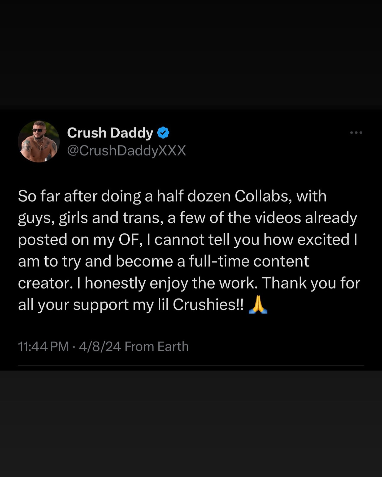Click the 4/8/24 post date

pos(100,346)
